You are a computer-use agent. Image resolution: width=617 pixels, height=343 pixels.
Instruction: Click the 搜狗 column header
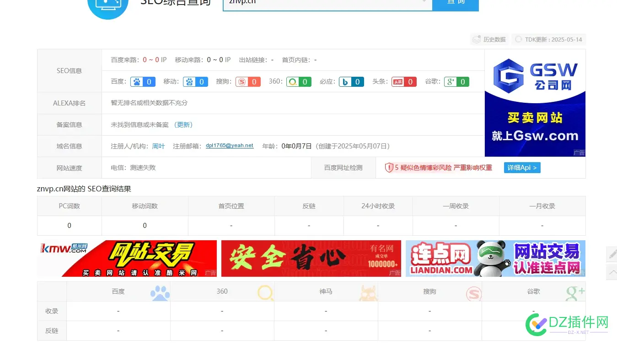click(x=429, y=291)
